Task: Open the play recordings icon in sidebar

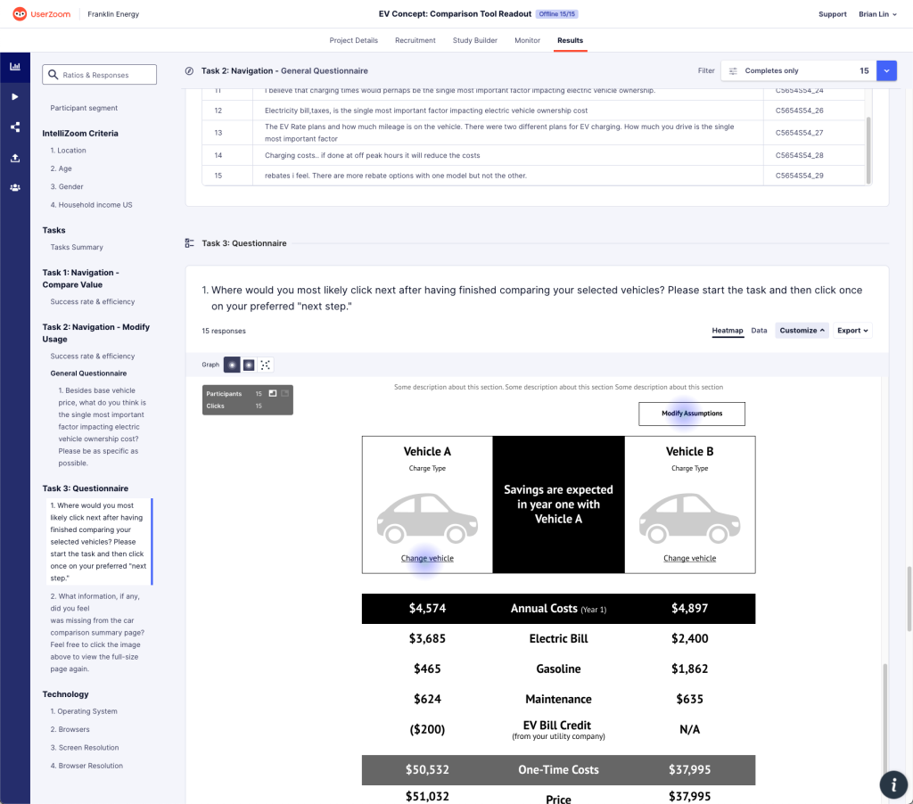Action: pyautogui.click(x=15, y=96)
